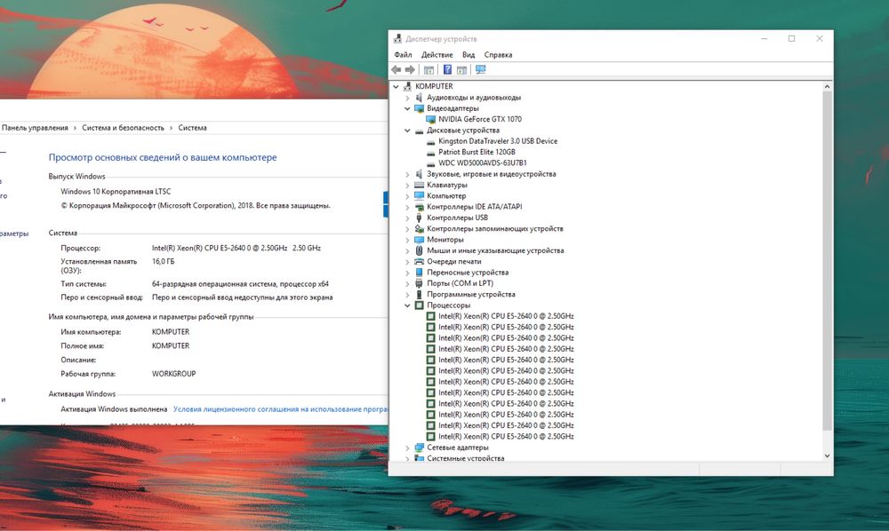Click the Видеоадаптеры category icon

tap(419, 108)
